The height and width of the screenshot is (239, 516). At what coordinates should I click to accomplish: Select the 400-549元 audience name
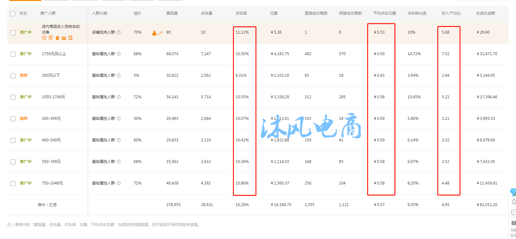point(51,140)
